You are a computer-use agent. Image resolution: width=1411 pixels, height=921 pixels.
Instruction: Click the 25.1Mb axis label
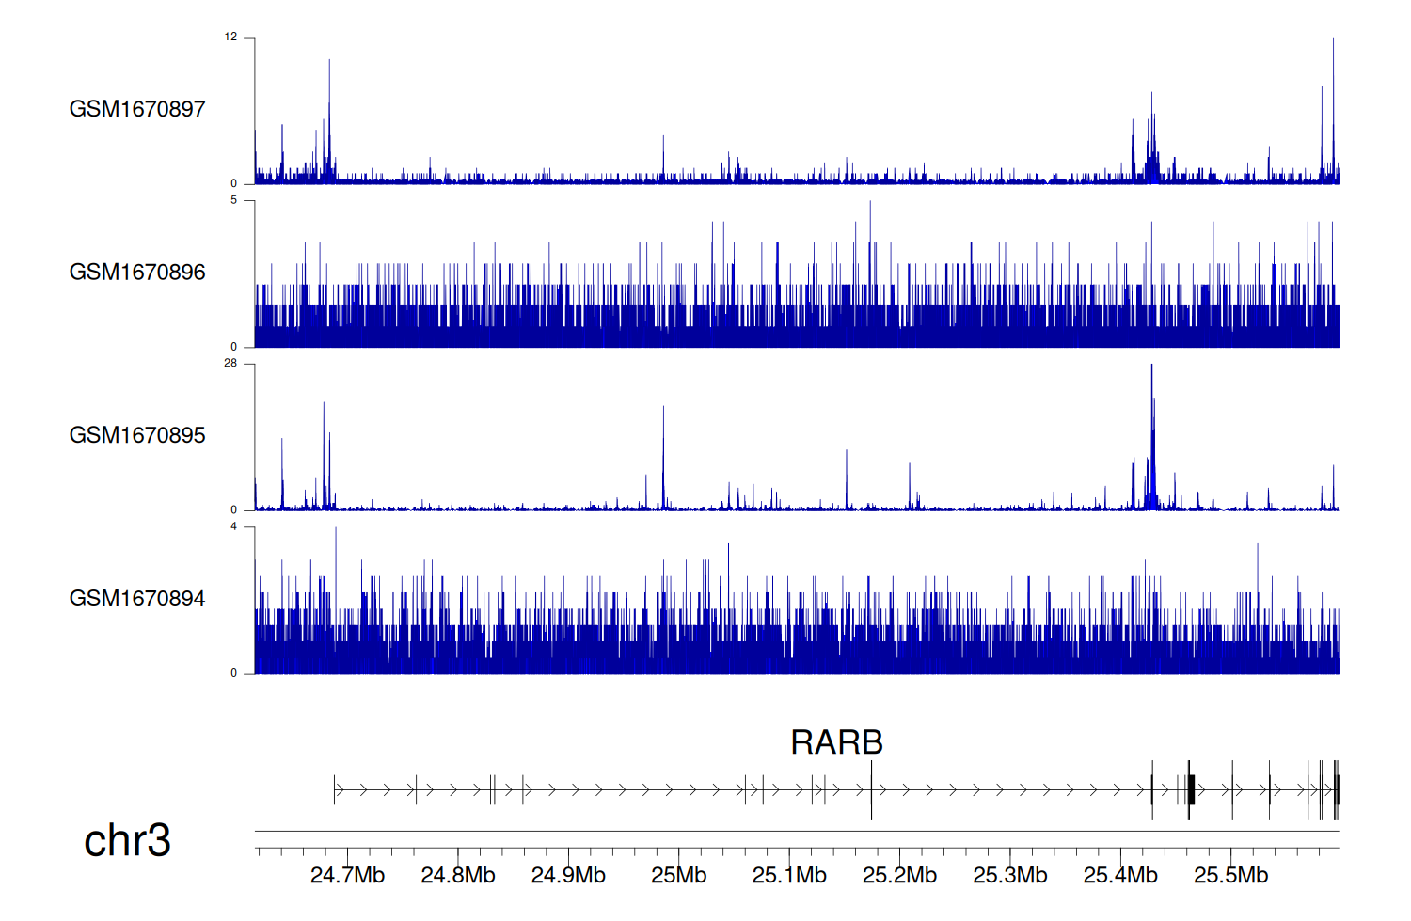[x=789, y=875]
